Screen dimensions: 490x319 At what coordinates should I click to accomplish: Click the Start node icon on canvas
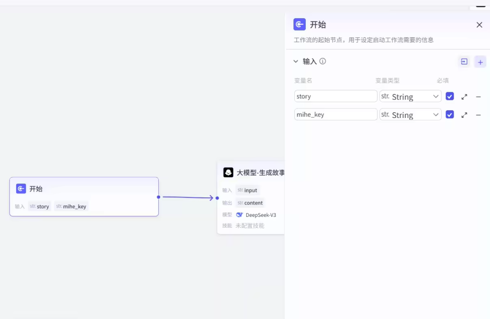[x=21, y=189]
